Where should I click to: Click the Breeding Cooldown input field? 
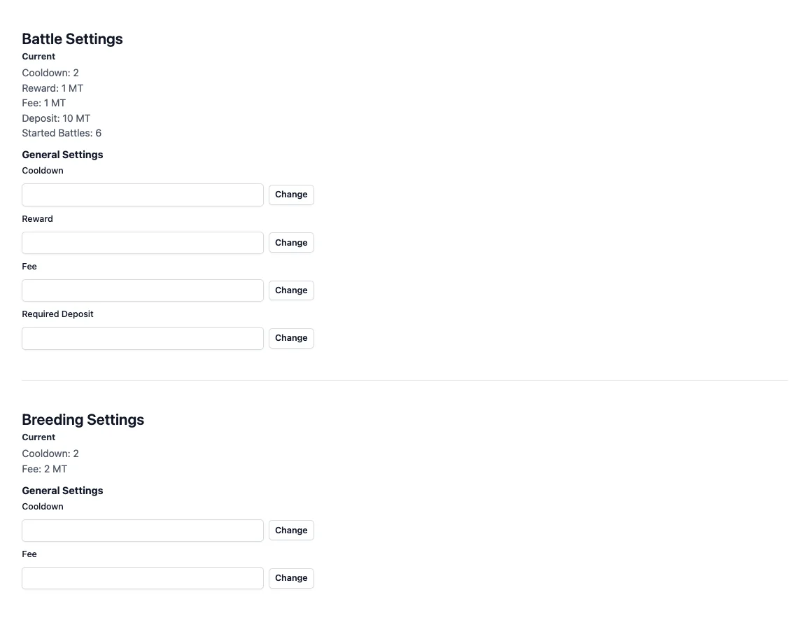click(143, 531)
